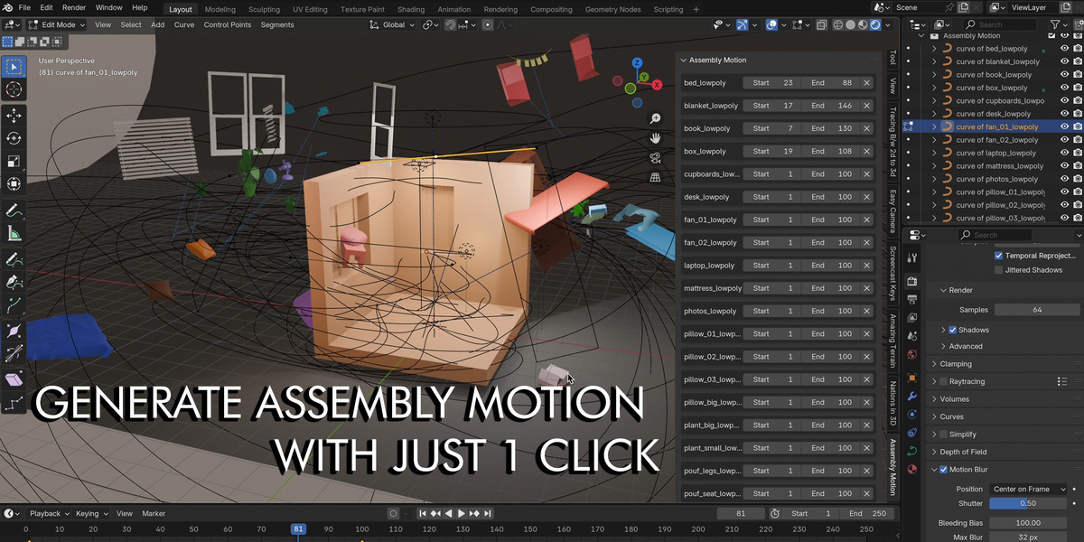The height and width of the screenshot is (542, 1084).
Task: Play the animation in timeline
Action: (462, 513)
